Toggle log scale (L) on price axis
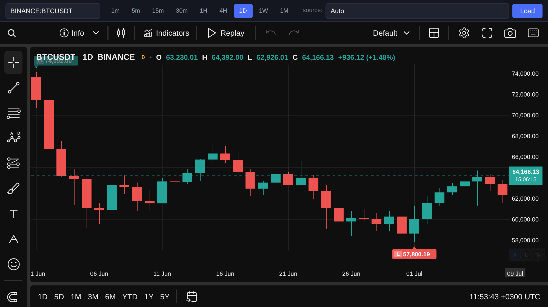The width and height of the screenshot is (548, 307). point(526,255)
